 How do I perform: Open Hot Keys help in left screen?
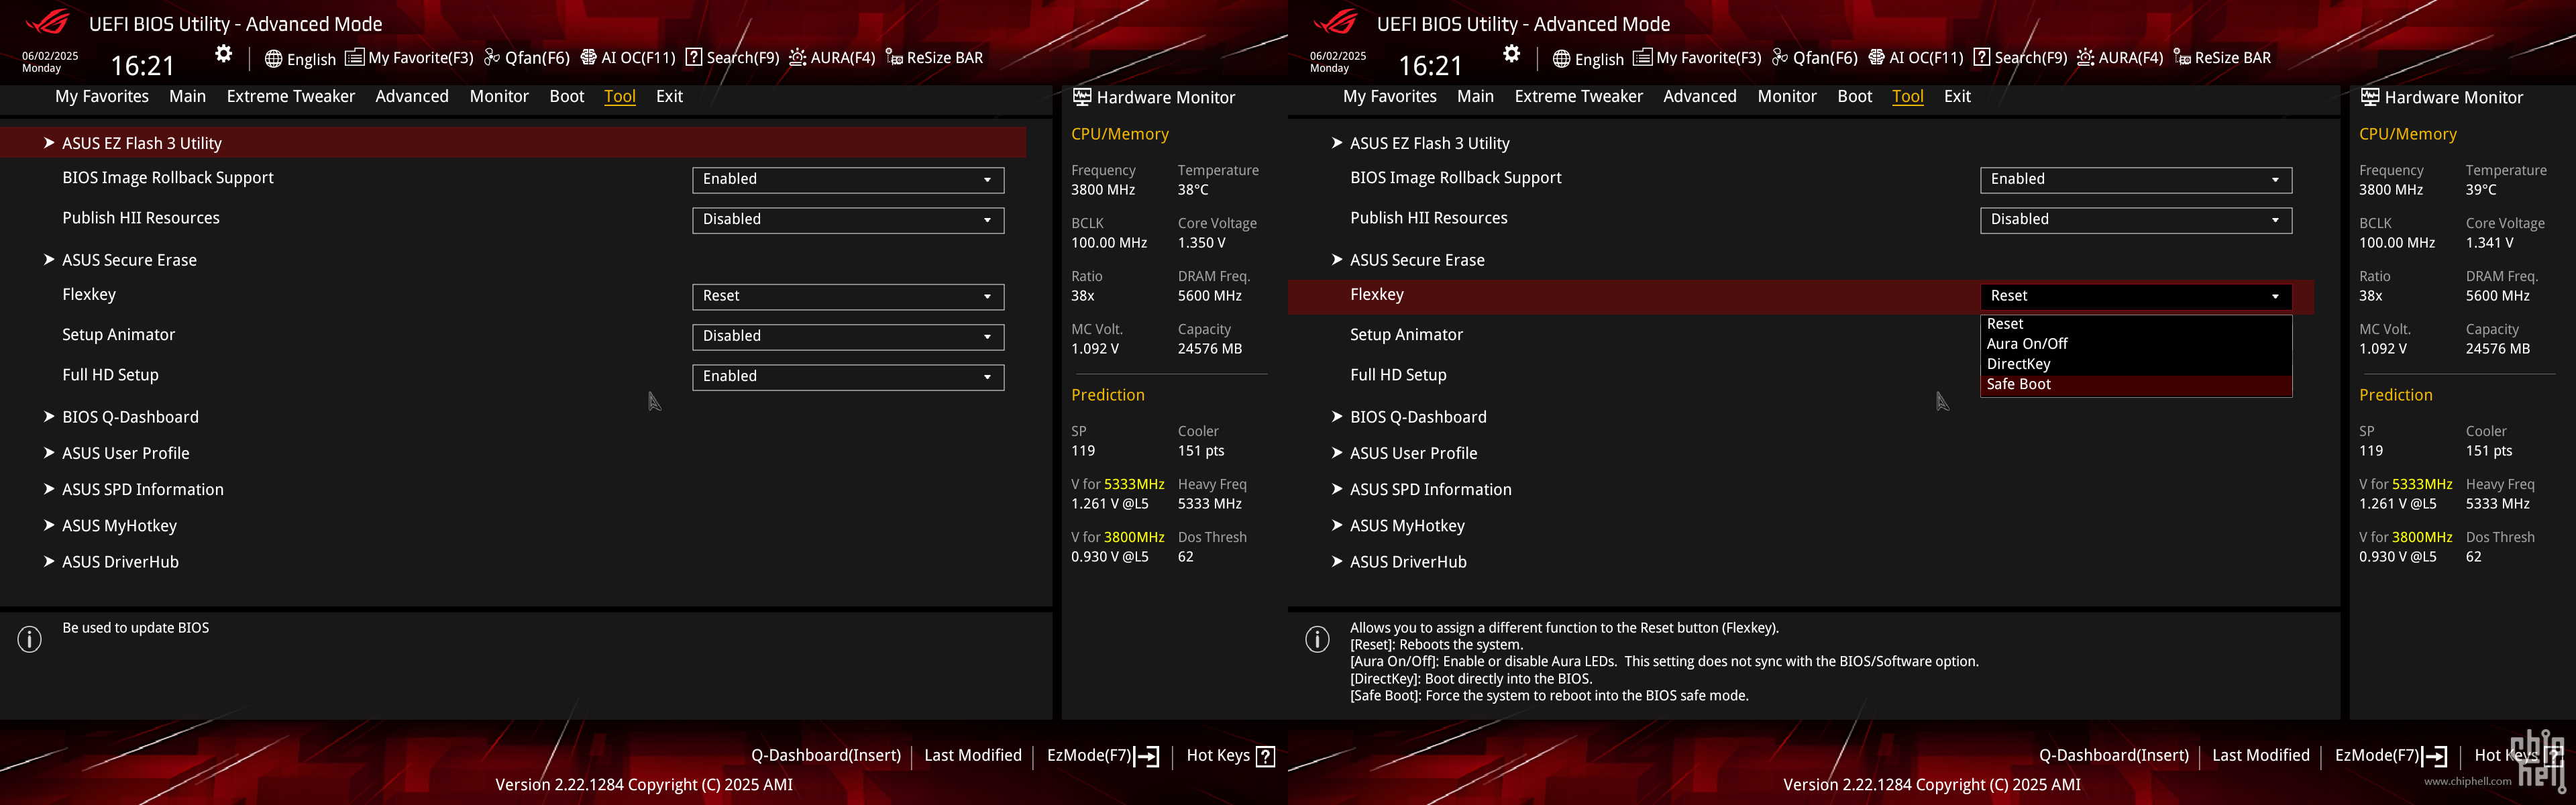pos(1230,756)
